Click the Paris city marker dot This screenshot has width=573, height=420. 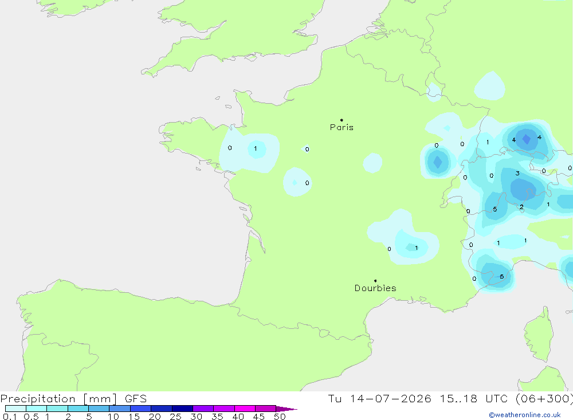pyautogui.click(x=342, y=120)
